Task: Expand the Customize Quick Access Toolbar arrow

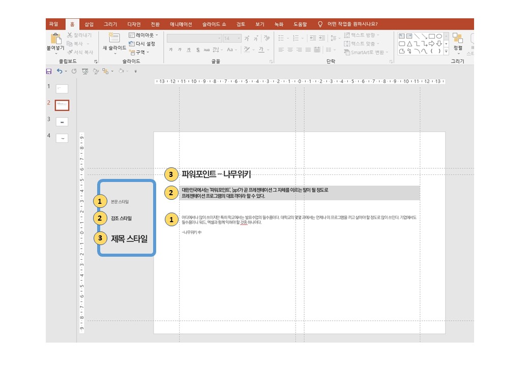Action: click(x=136, y=71)
